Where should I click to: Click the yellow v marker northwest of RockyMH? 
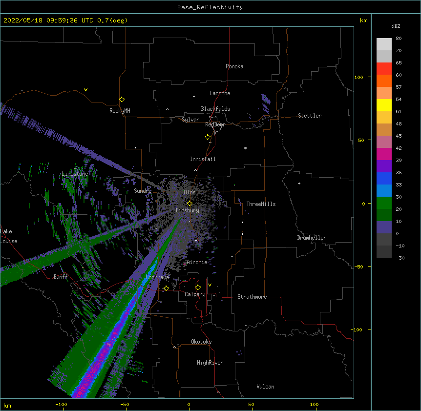[85, 90]
